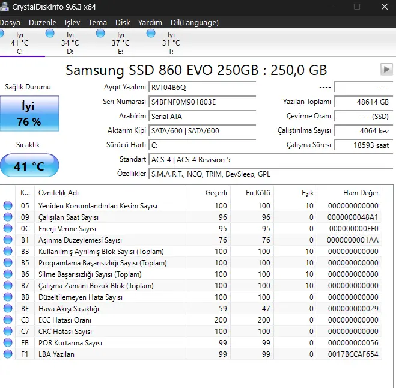Click the Serial ATA interface field
The width and height of the screenshot is (396, 388).
coord(203,117)
